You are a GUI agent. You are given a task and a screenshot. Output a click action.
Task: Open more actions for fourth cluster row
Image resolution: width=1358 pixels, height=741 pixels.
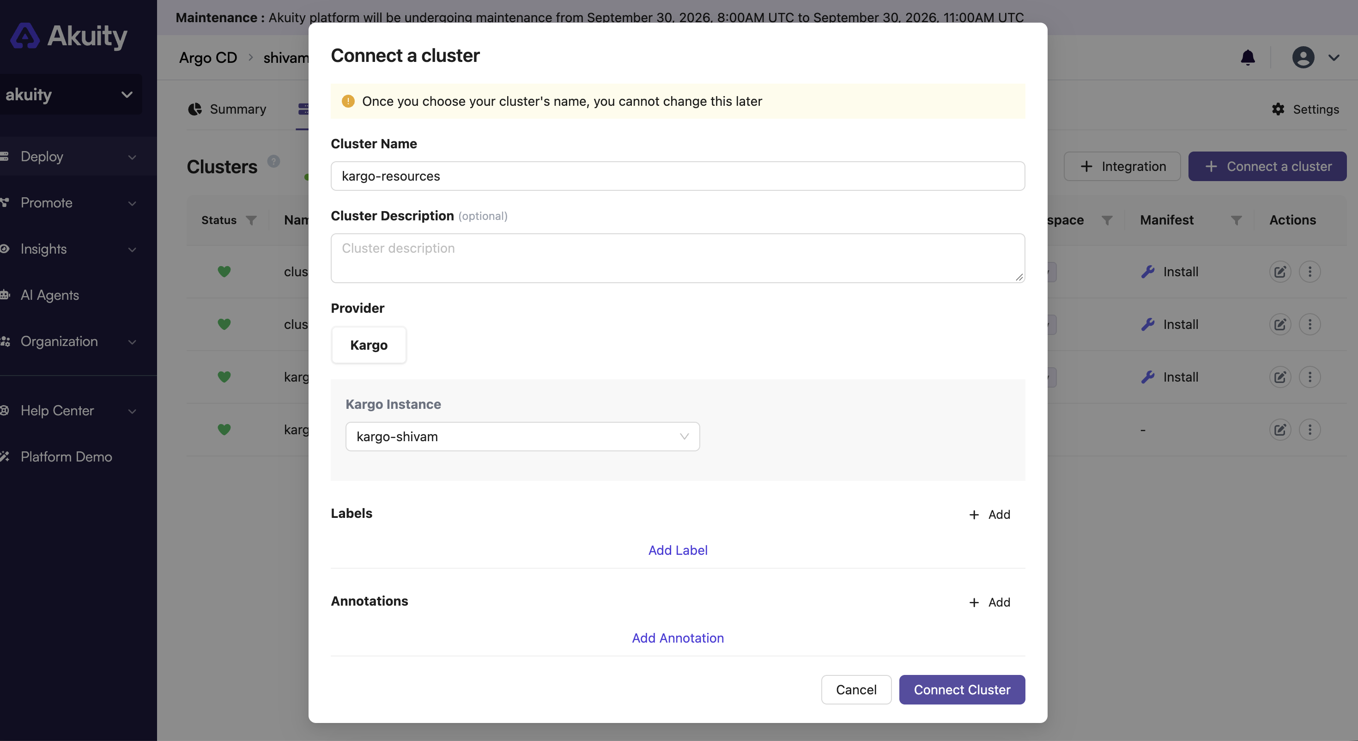(1310, 430)
